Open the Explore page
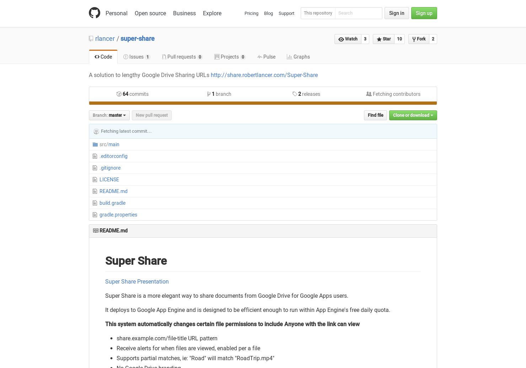Screen dimensions: 526x368 [x=212, y=13]
